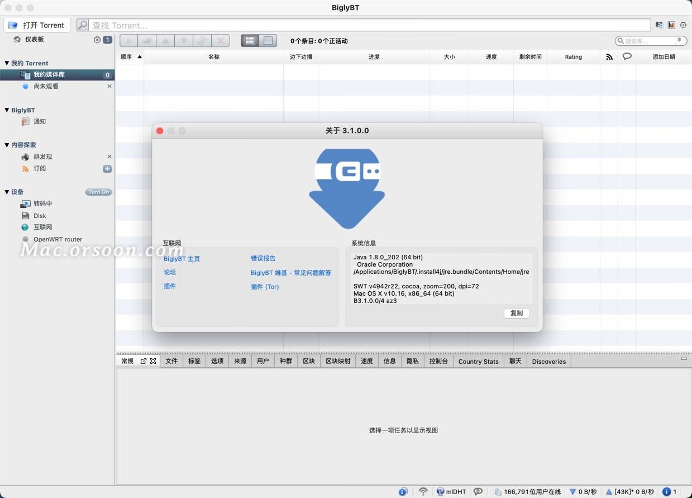Viewport: 692px width, 498px height.
Task: Turn On the devices feature
Action: pos(99,192)
